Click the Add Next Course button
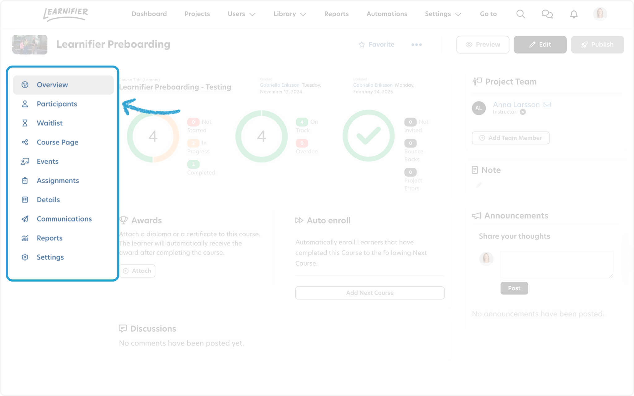 coord(370,293)
